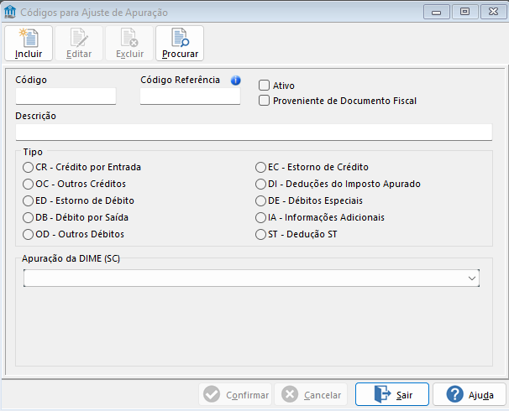Click the blue info icon beside Código Referência
This screenshot has width=509, height=411.
coord(235,81)
